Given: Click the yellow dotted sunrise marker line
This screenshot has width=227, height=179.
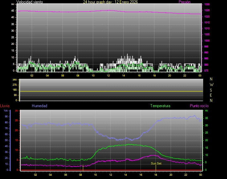Looking at the screenshot, I should (x=83, y=168).
